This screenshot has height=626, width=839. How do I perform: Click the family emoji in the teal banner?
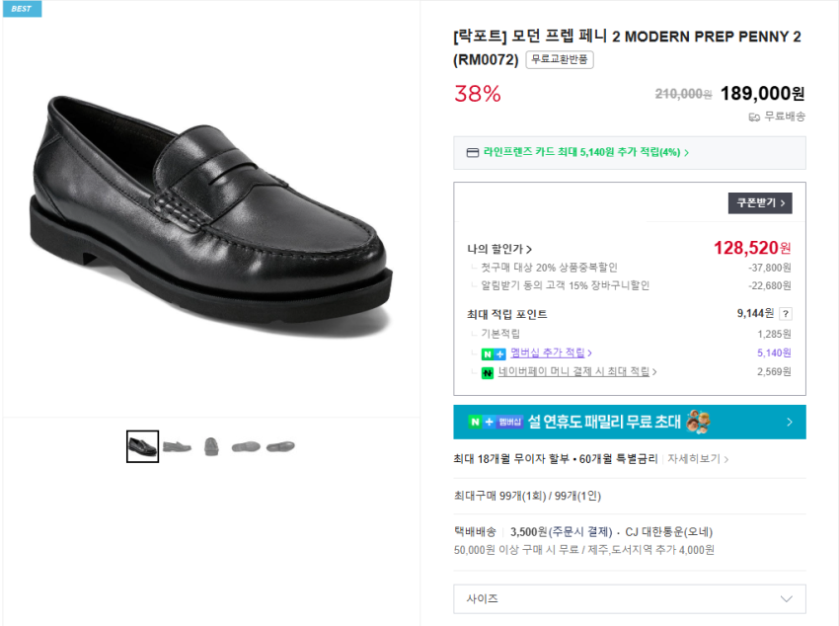click(699, 420)
